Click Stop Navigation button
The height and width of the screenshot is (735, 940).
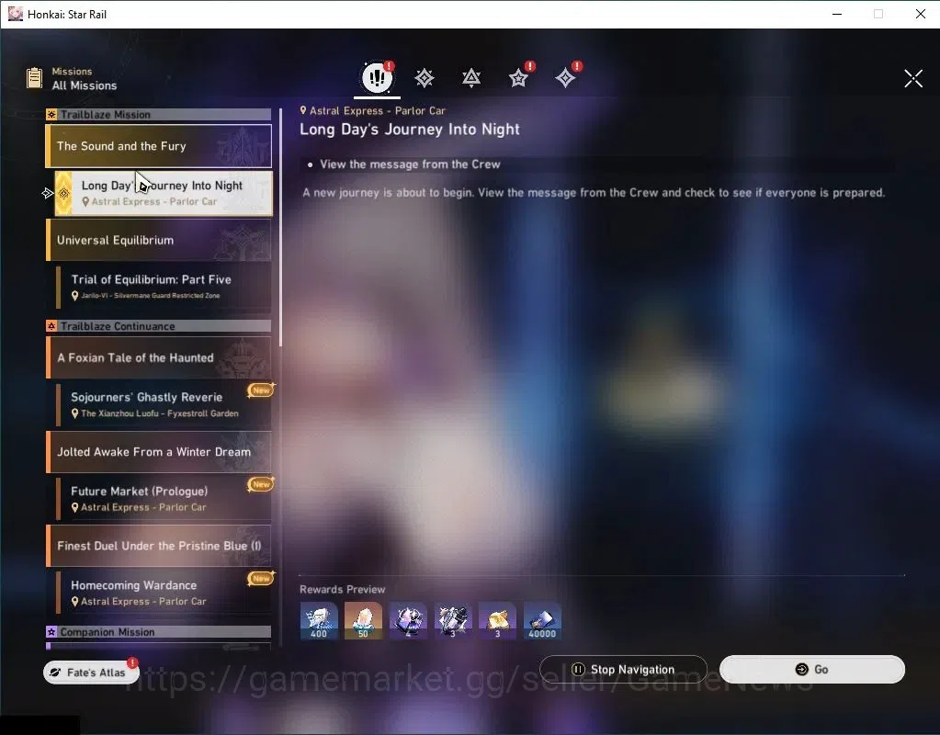click(x=624, y=669)
